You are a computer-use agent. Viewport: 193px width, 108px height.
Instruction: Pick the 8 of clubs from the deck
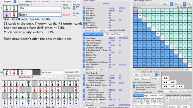pos(40,96)
